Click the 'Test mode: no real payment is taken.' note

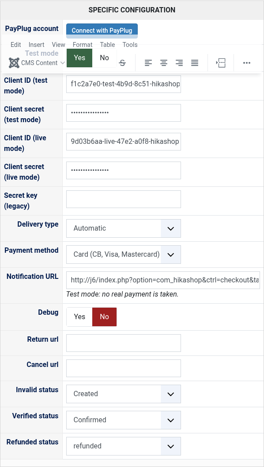tap(122, 294)
